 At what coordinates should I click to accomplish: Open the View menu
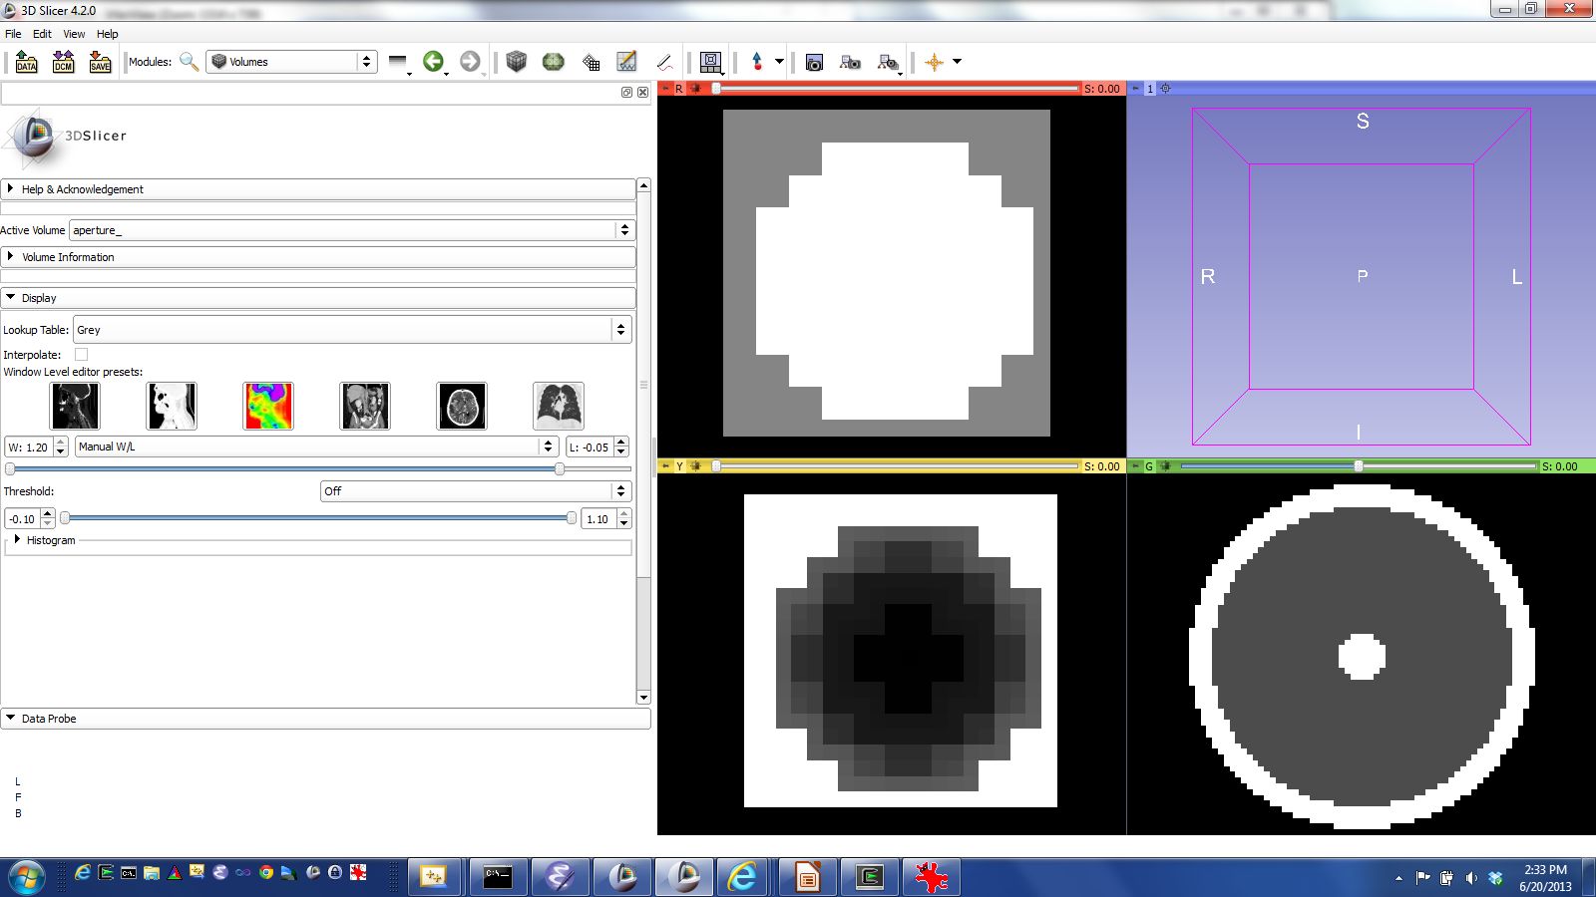[x=74, y=34]
